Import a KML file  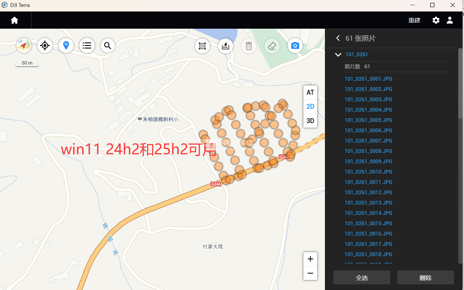tap(225, 46)
